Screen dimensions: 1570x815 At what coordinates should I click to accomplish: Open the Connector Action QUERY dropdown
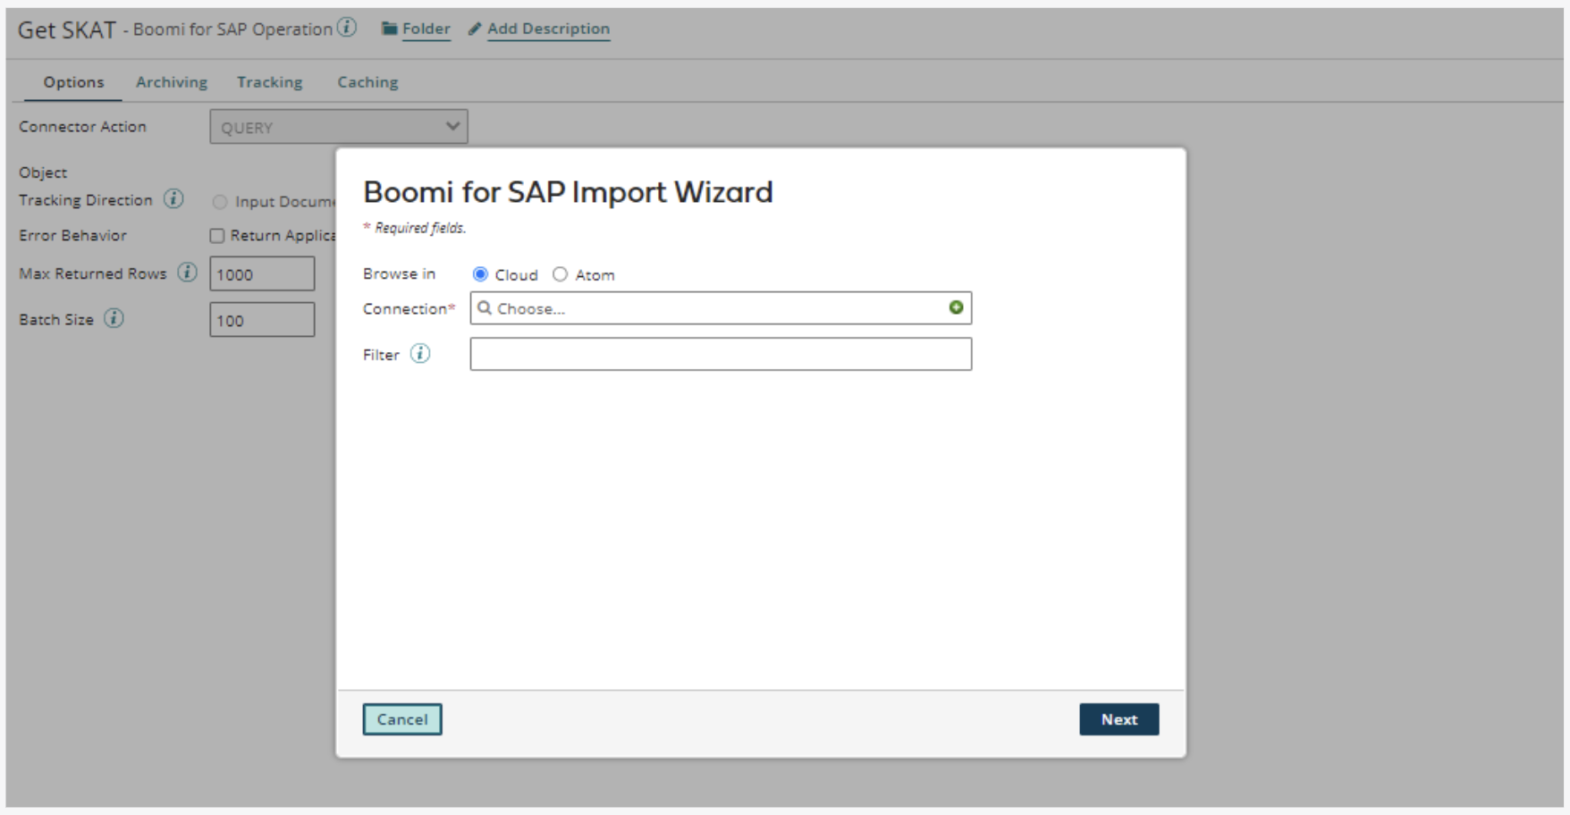click(x=338, y=127)
